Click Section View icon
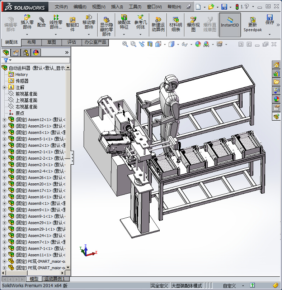This screenshot has height=290, width=282. point(150,44)
